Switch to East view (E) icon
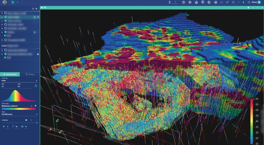The width and height of the screenshot is (264, 145). [x=209, y=2]
